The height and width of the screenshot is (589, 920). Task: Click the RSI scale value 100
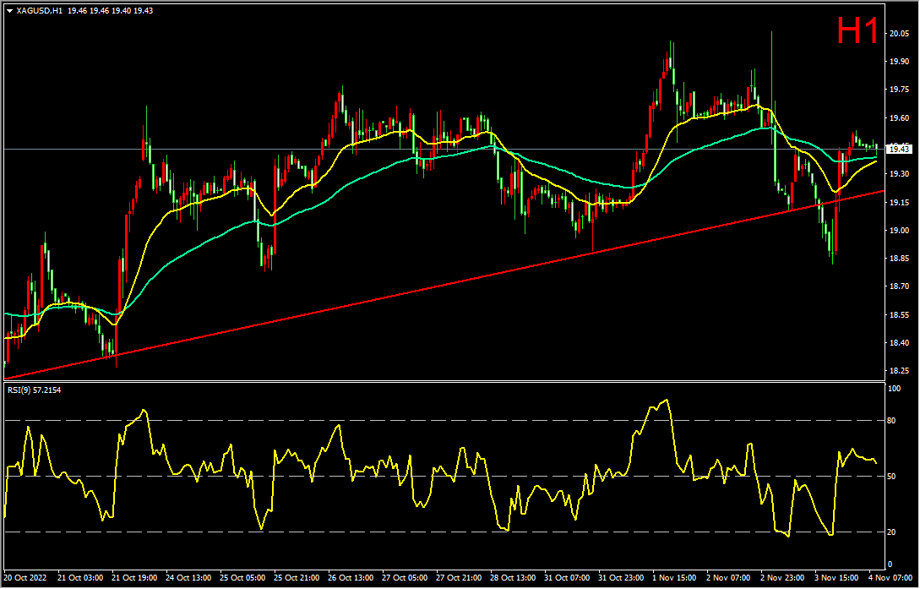pyautogui.click(x=896, y=389)
